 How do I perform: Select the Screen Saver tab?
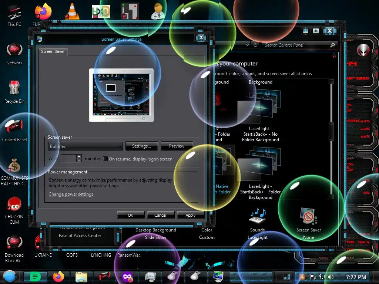[53, 51]
